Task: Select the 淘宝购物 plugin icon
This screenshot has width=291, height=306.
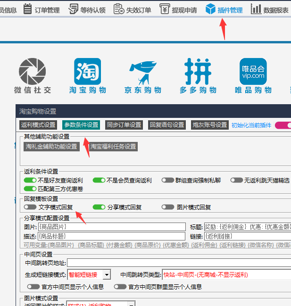Action: tap(87, 76)
